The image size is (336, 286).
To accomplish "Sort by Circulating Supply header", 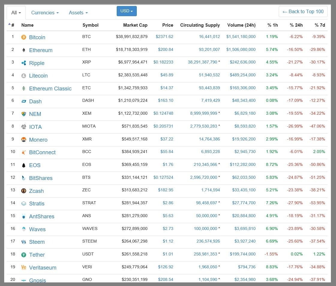I will tap(200, 25).
